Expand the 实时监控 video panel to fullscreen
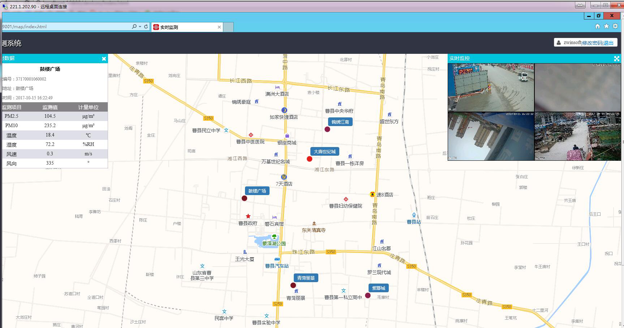The height and width of the screenshot is (328, 624). point(617,59)
